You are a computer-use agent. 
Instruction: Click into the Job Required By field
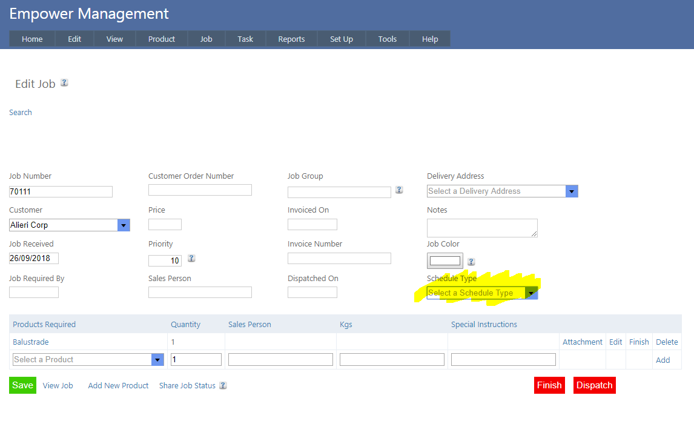[x=34, y=292]
